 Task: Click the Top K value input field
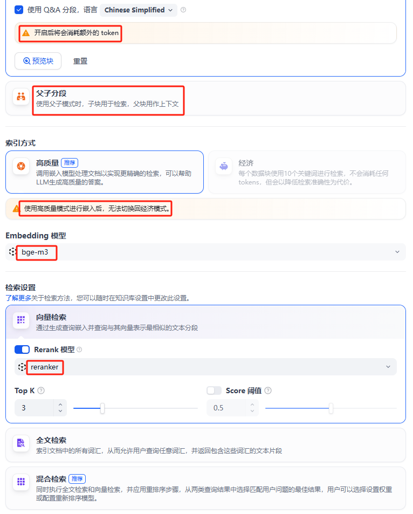[x=35, y=408]
